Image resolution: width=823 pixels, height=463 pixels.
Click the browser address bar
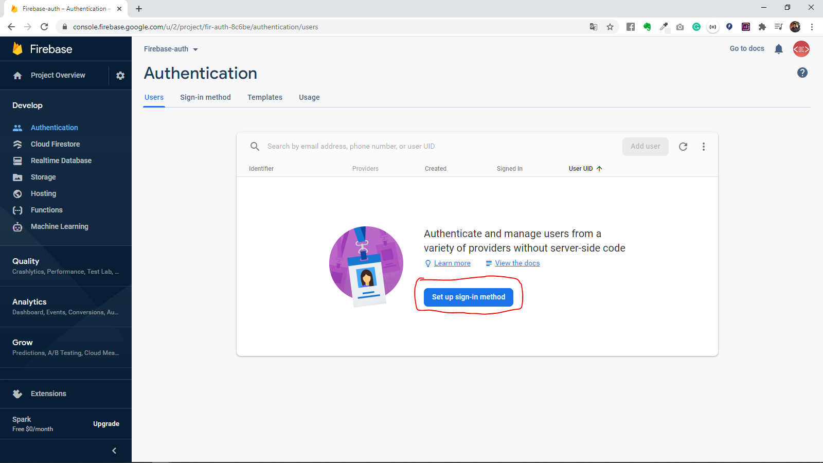[x=329, y=27]
